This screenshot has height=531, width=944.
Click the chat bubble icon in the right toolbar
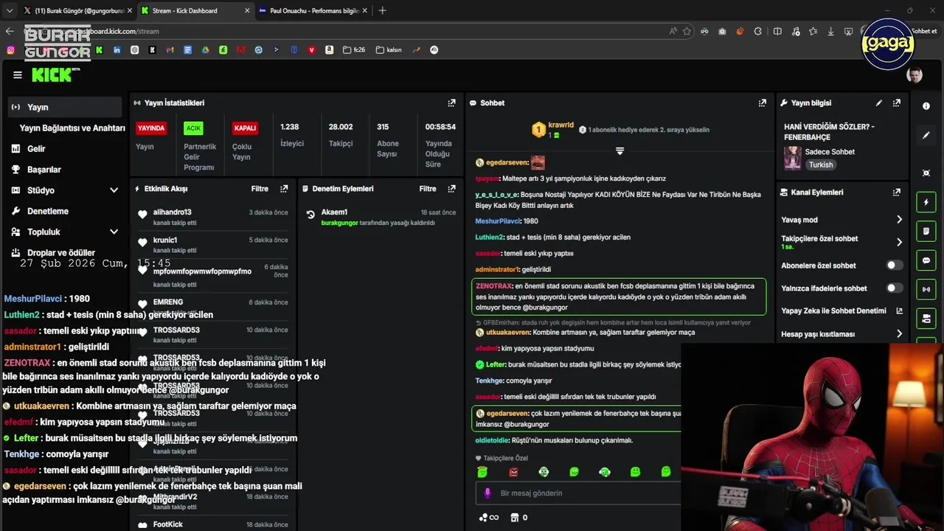926,261
